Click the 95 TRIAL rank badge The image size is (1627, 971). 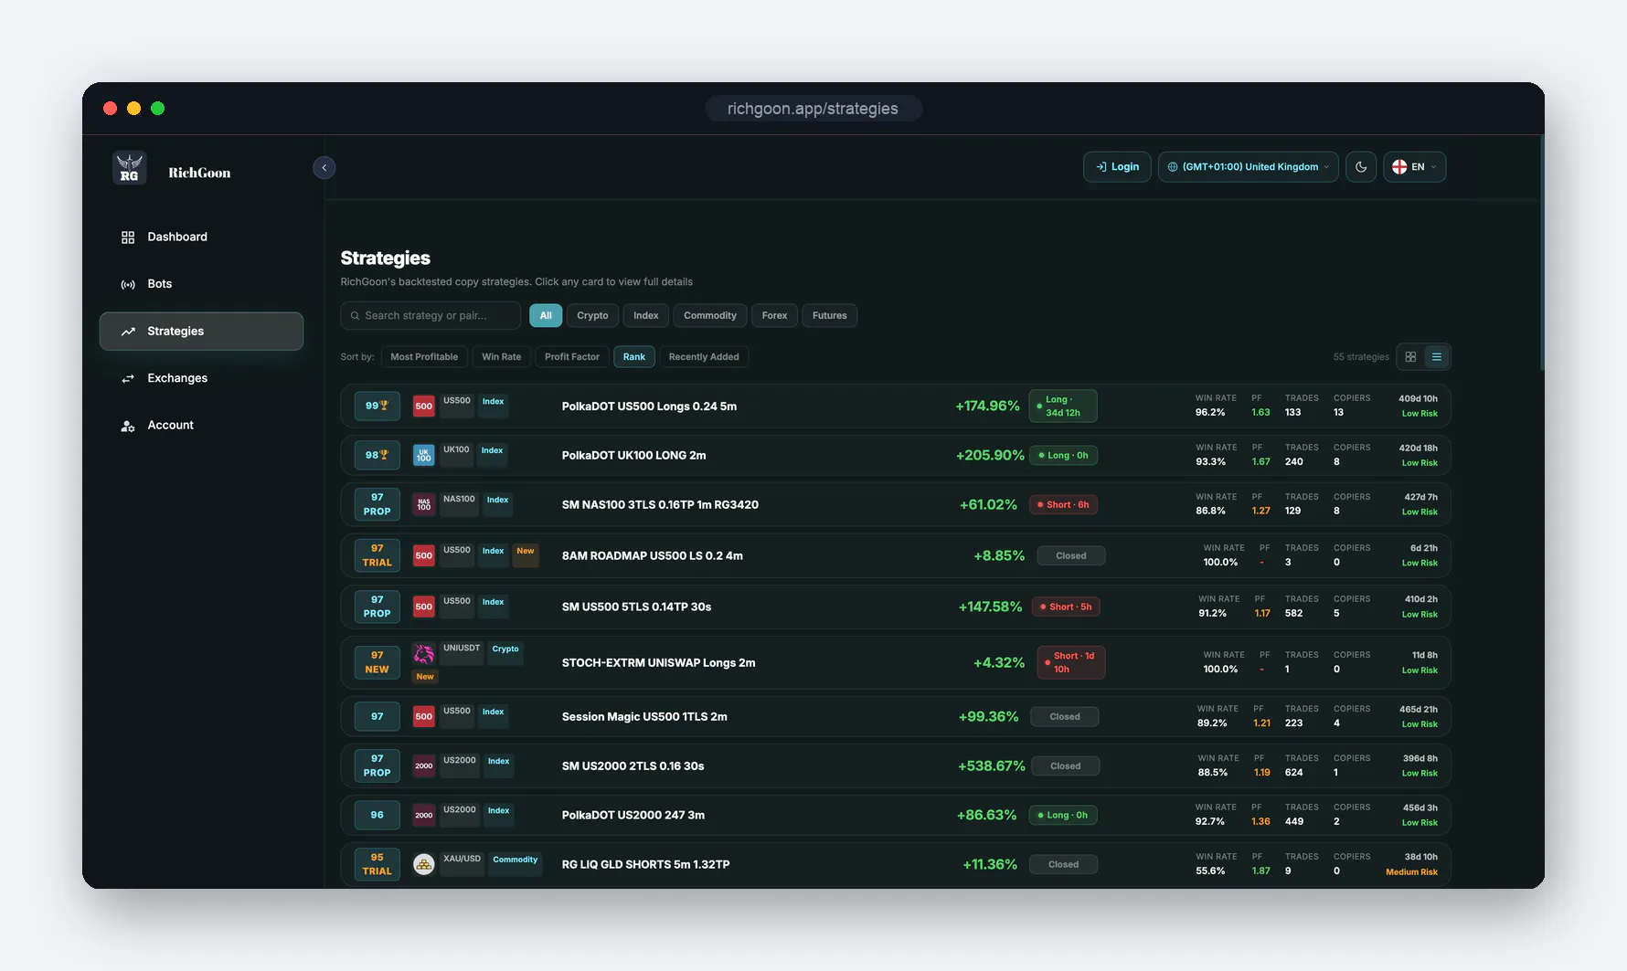pyautogui.click(x=377, y=864)
